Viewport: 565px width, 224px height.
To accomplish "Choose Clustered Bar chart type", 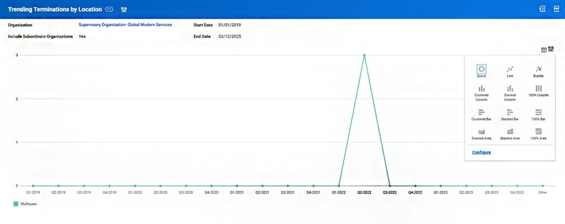I will (481, 115).
